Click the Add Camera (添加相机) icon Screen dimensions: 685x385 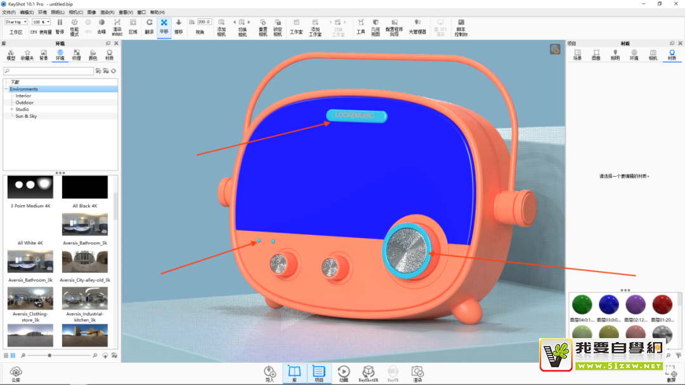tap(221, 25)
